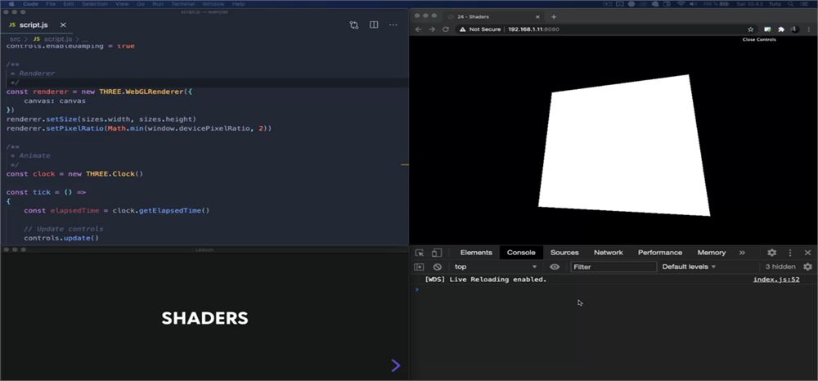Switch to DevTools Memory tab
Viewport: 818px width, 381px height.
click(x=712, y=253)
